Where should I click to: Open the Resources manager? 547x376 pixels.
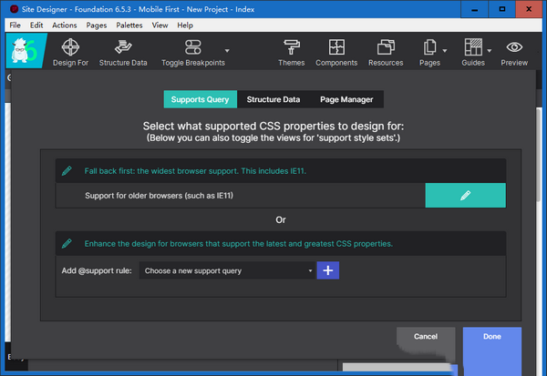386,52
